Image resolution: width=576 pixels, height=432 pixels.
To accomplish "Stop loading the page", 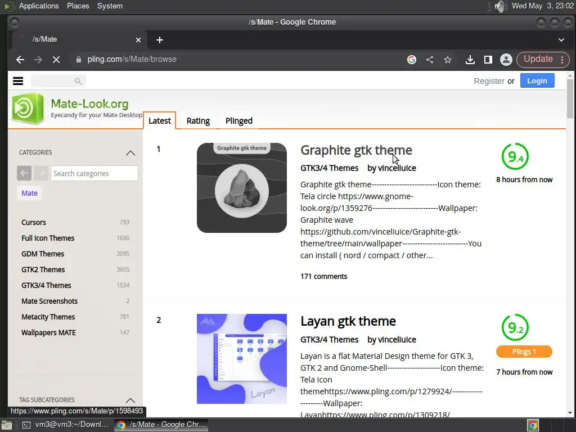I will (x=56, y=60).
